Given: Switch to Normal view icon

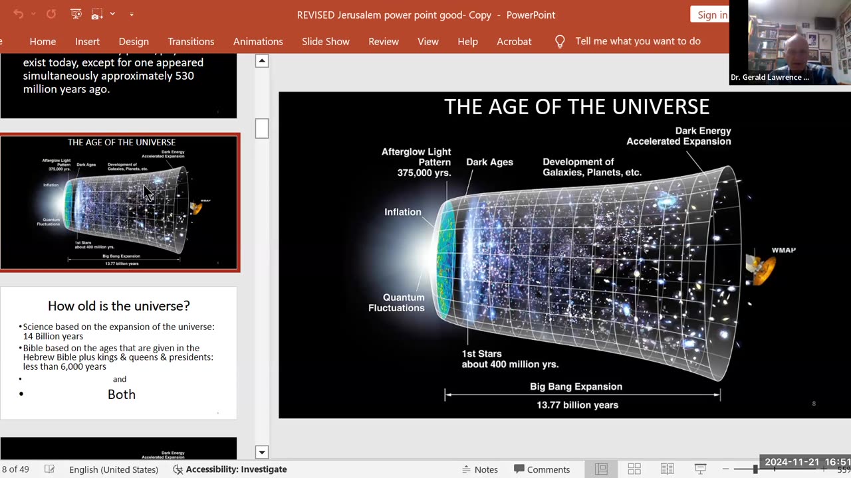Looking at the screenshot, I should [601, 469].
